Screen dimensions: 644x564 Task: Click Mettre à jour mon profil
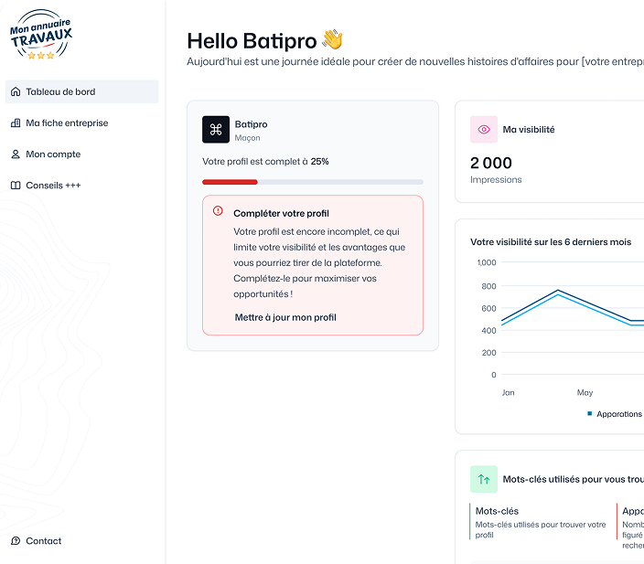click(x=285, y=317)
